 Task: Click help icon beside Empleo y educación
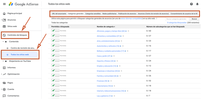(x=120, y=66)
